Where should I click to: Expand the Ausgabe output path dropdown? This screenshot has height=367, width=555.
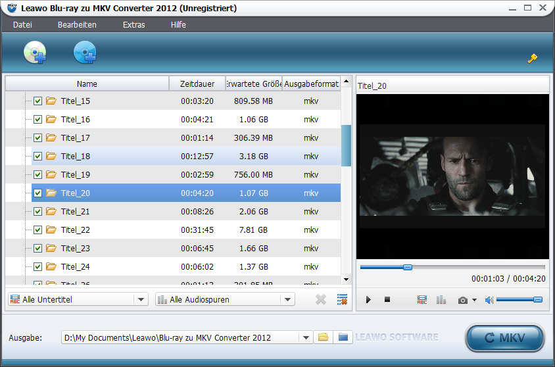click(x=305, y=337)
